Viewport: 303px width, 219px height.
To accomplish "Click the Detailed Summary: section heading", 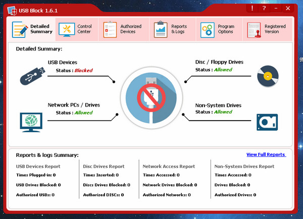I will [39, 49].
